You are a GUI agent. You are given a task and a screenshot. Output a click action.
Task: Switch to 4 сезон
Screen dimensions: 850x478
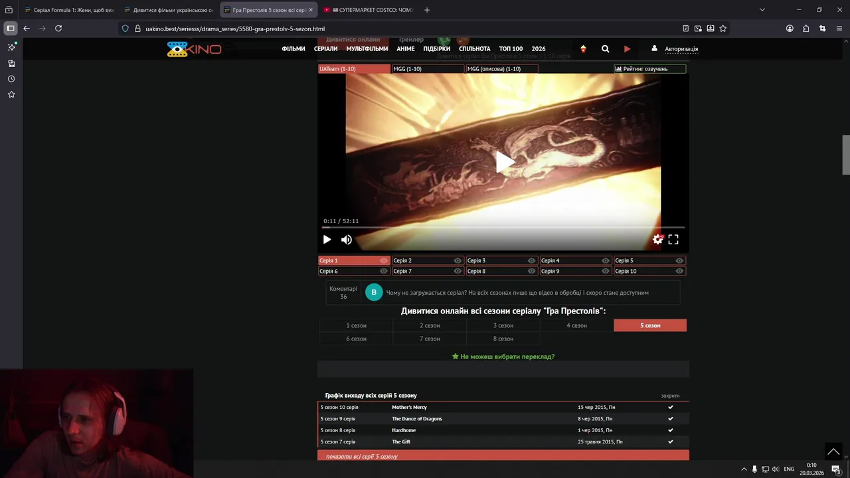[x=576, y=325]
